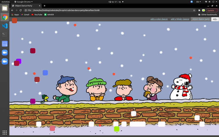Go forward in browser history
219x137 pixels.
click(16, 10)
